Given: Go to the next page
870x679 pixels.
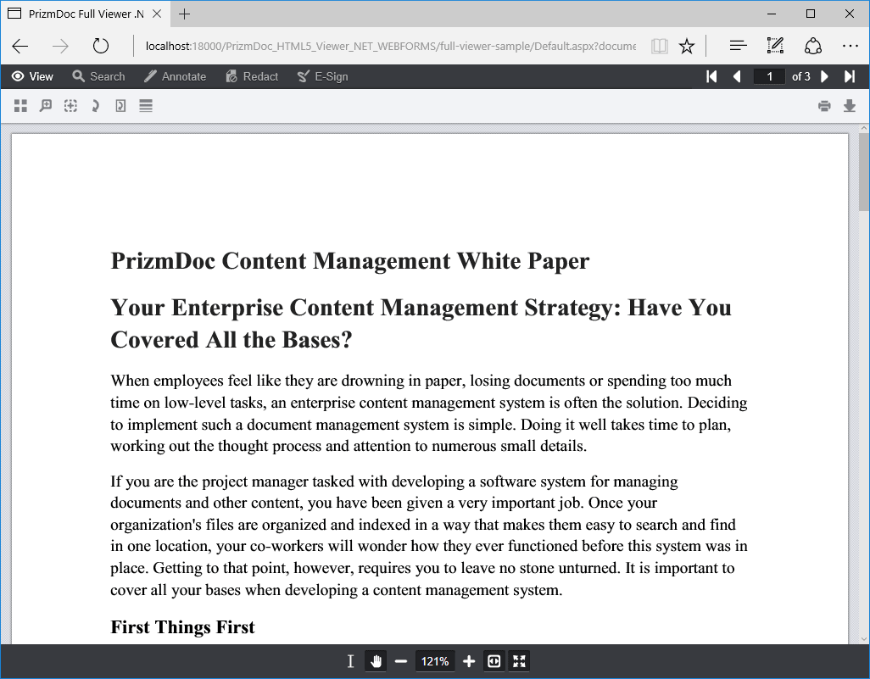Looking at the screenshot, I should coord(824,76).
